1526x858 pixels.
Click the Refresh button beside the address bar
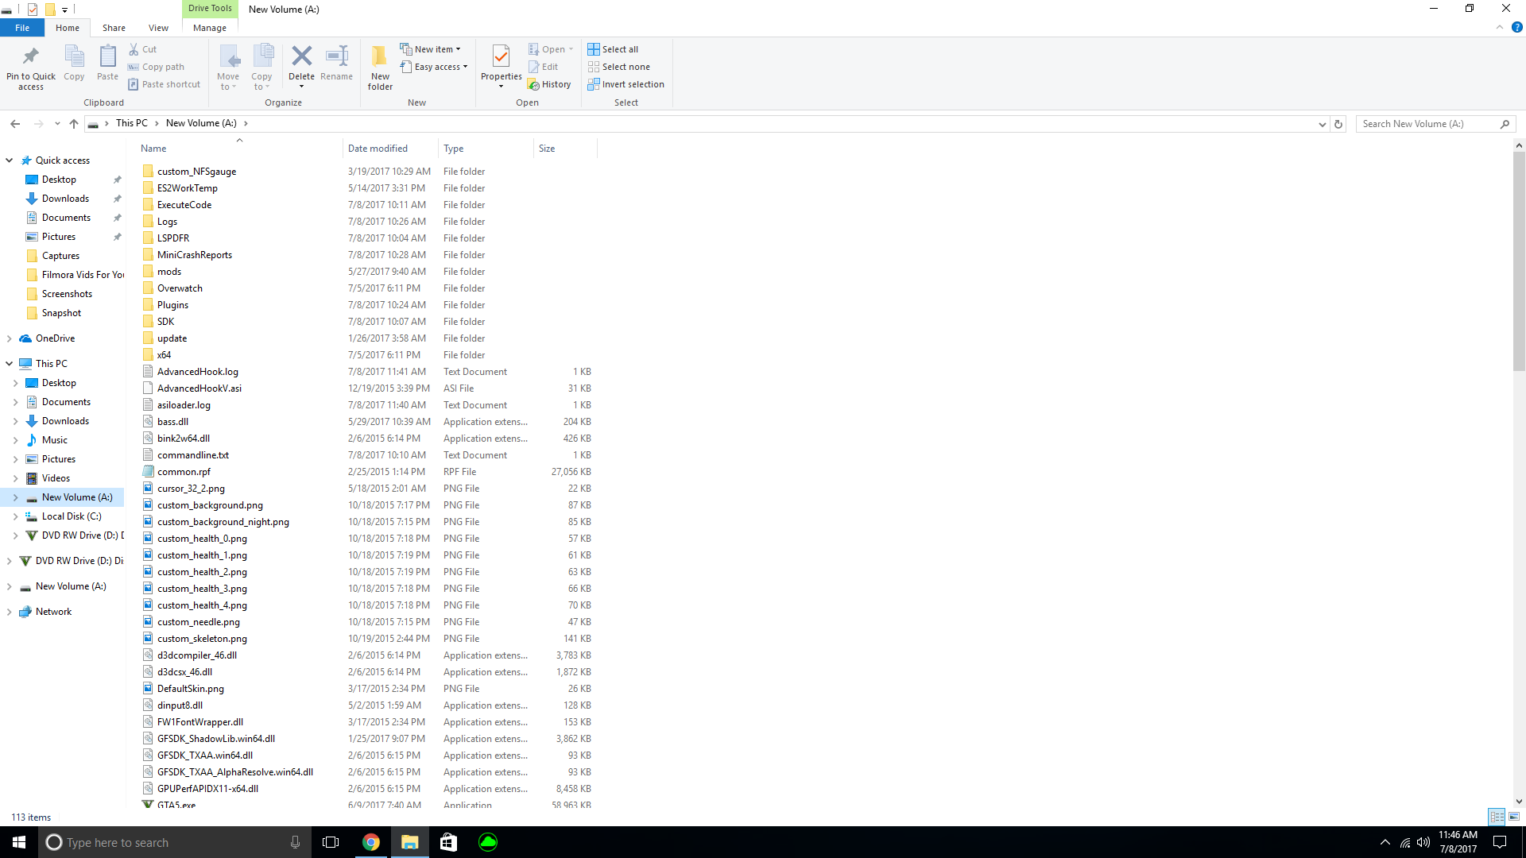point(1338,124)
